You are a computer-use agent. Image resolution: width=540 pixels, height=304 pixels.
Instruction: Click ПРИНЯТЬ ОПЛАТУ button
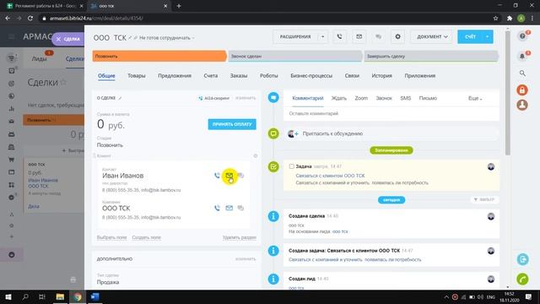click(x=232, y=124)
